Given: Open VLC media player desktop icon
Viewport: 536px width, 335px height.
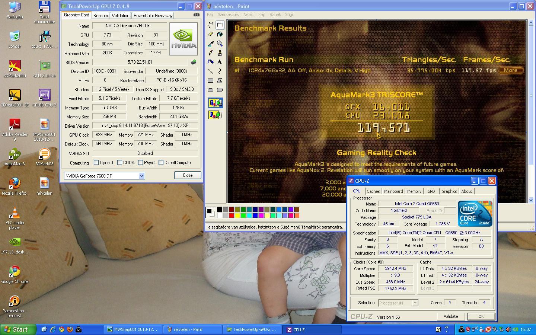Looking at the screenshot, I should (15, 218).
